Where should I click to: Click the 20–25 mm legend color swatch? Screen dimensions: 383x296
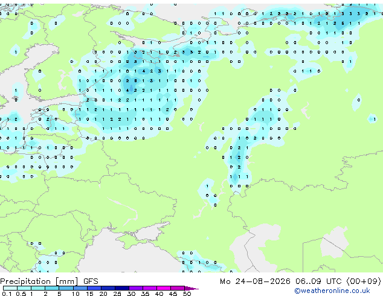(x=108, y=288)
